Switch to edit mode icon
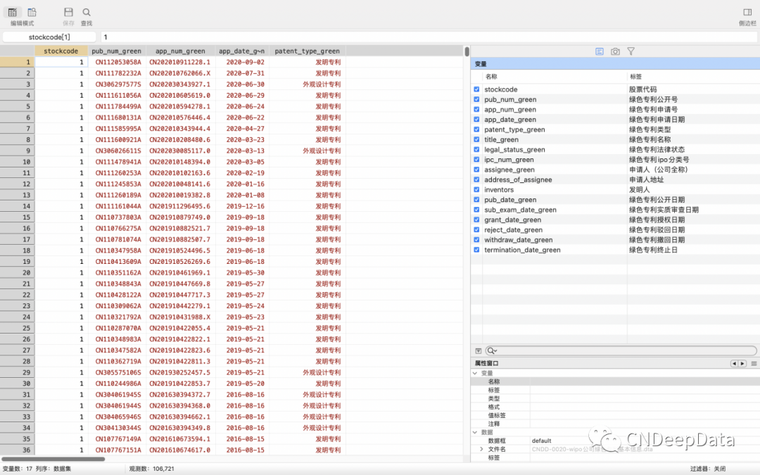This screenshot has width=760, height=475. click(x=13, y=12)
